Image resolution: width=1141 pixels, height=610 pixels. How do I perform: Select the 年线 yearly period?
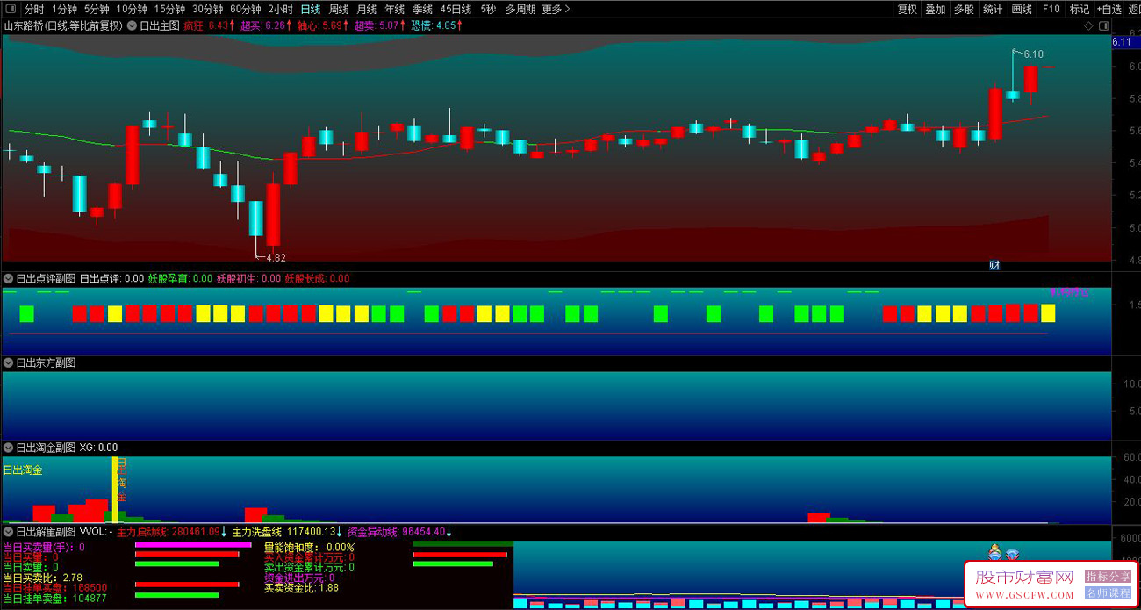[395, 9]
